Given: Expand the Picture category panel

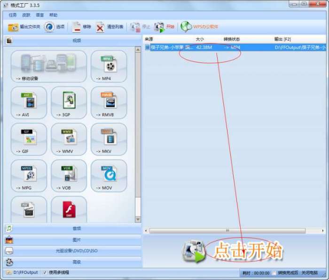Looking at the screenshot, I should pyautogui.click(x=72, y=240).
